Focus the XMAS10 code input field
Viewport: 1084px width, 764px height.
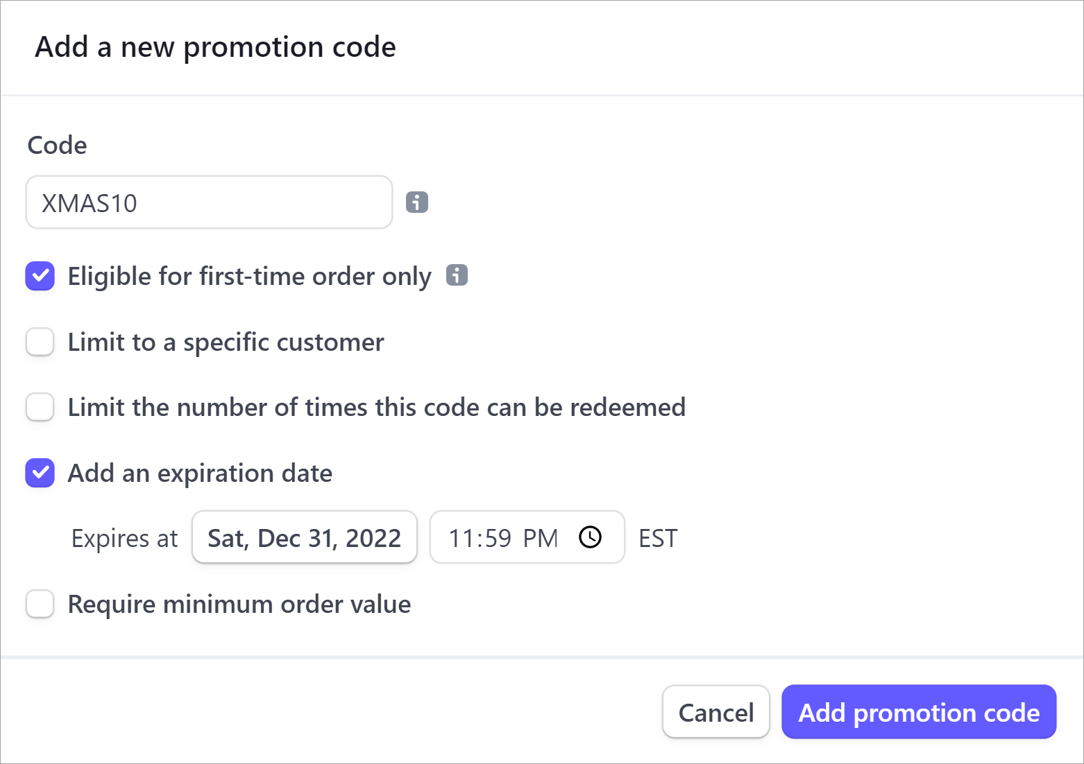209,202
